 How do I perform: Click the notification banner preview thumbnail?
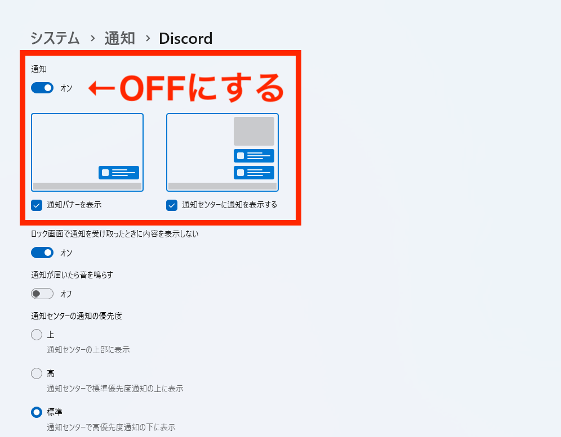click(87, 152)
